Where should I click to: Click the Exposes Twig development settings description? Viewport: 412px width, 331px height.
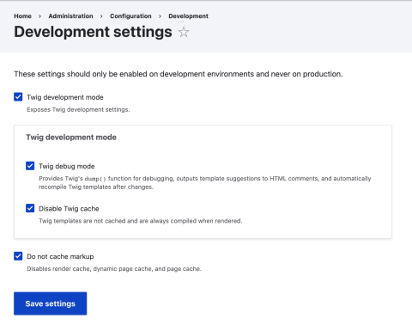point(78,109)
